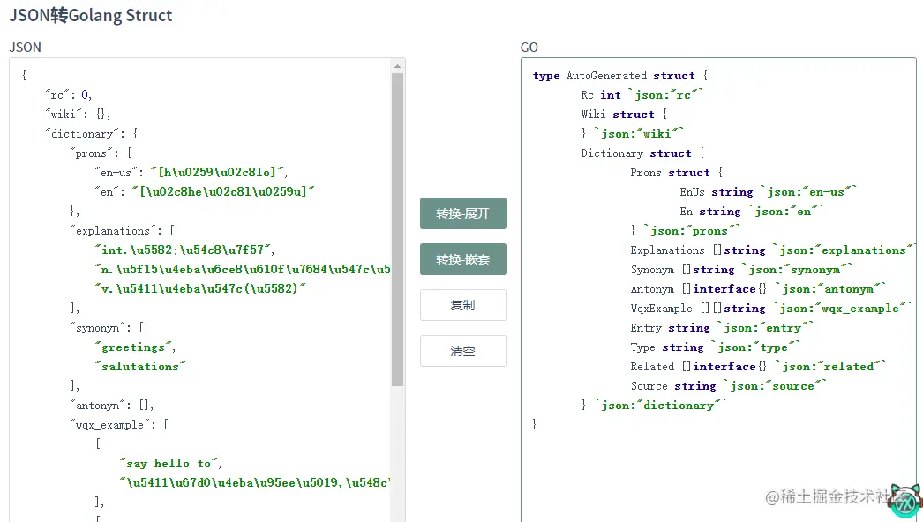
Task: Click the JSON转Golang Struct page title
Action: coord(91,15)
